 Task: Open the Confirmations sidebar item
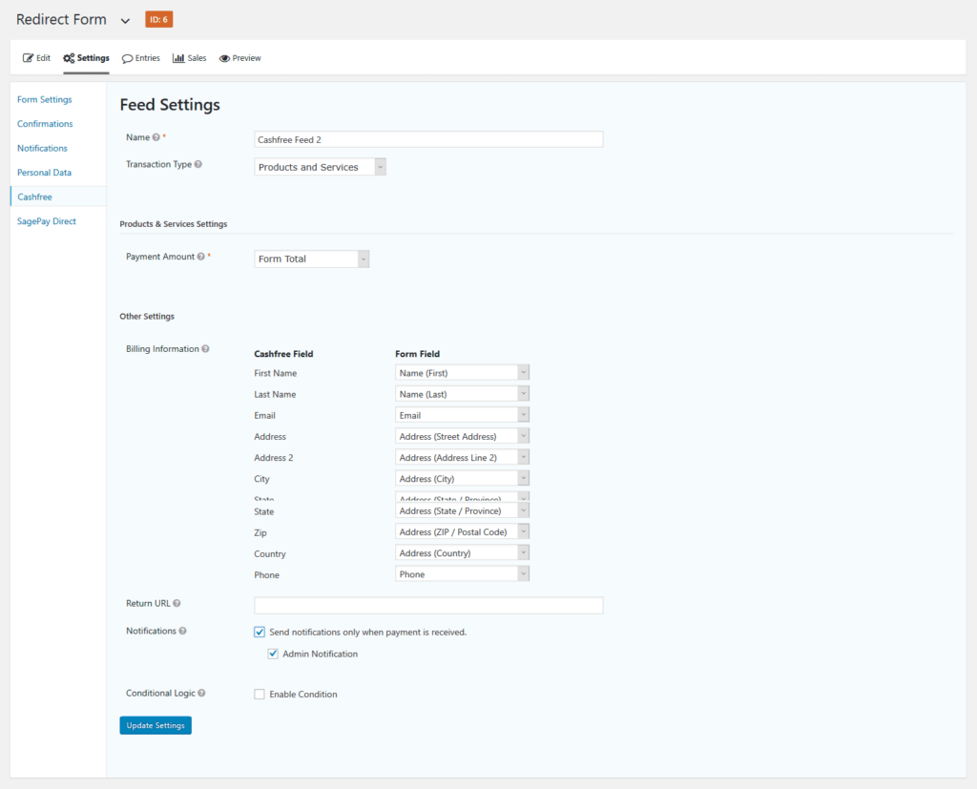(x=45, y=124)
